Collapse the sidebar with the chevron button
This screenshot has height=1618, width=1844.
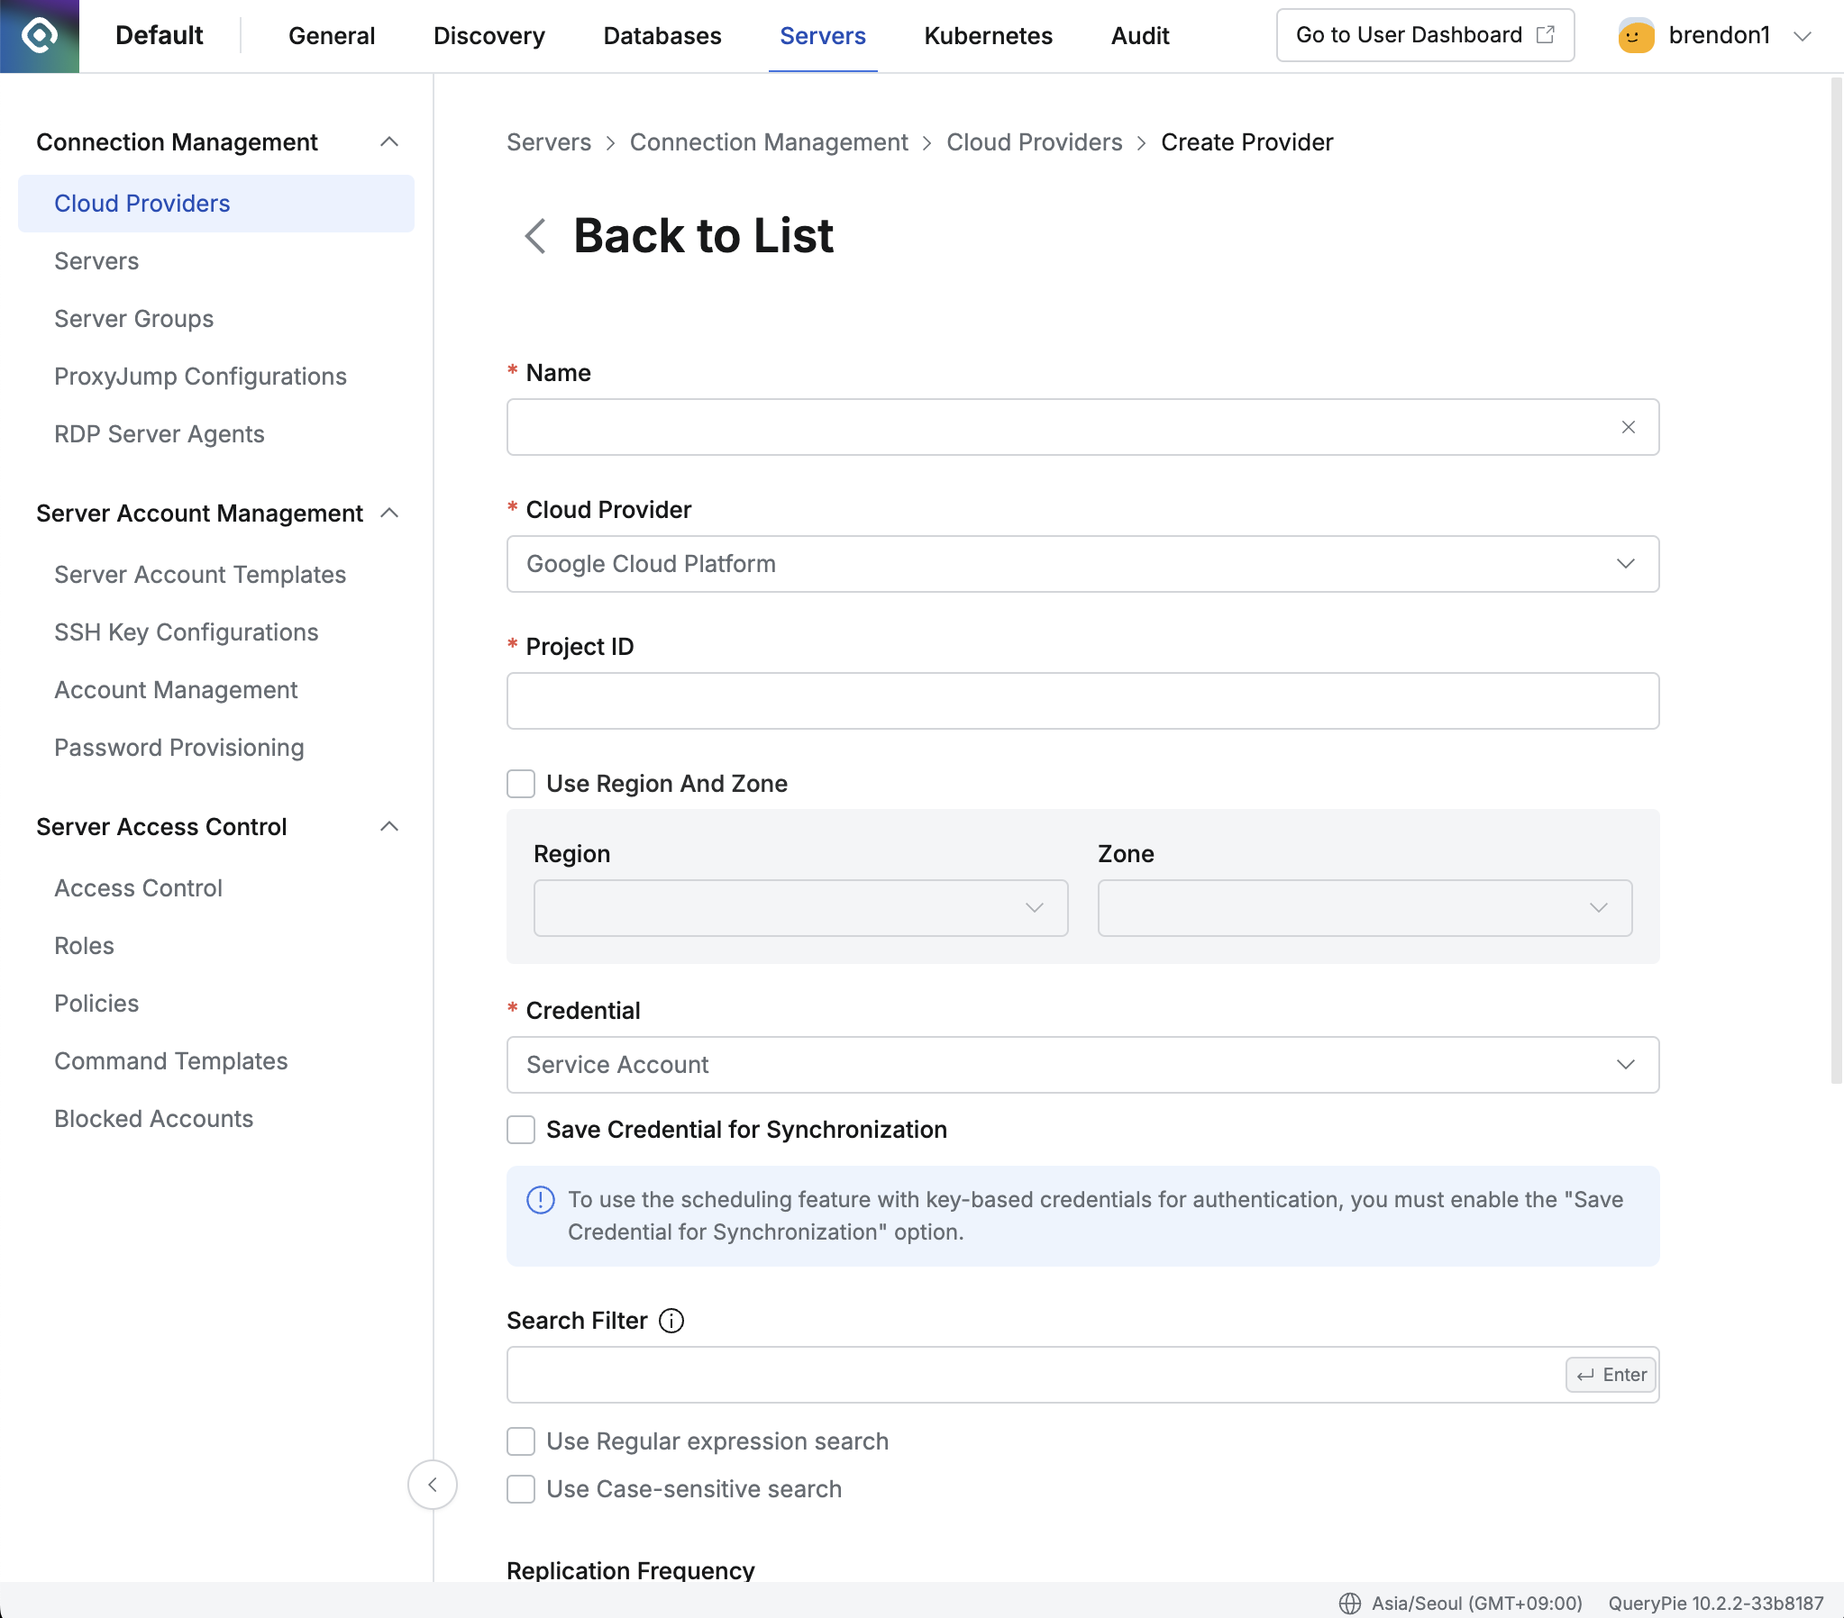coord(432,1486)
